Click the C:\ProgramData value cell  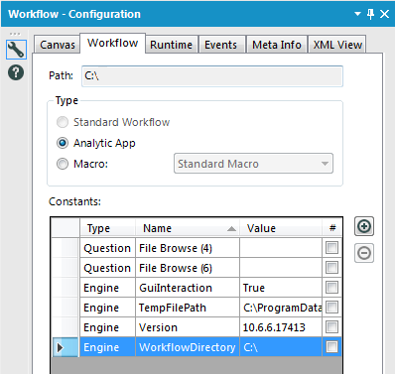(281, 308)
